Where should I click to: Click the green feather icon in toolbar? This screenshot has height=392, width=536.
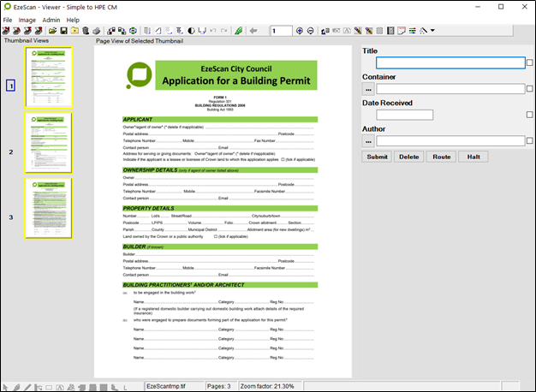pyautogui.click(x=238, y=31)
